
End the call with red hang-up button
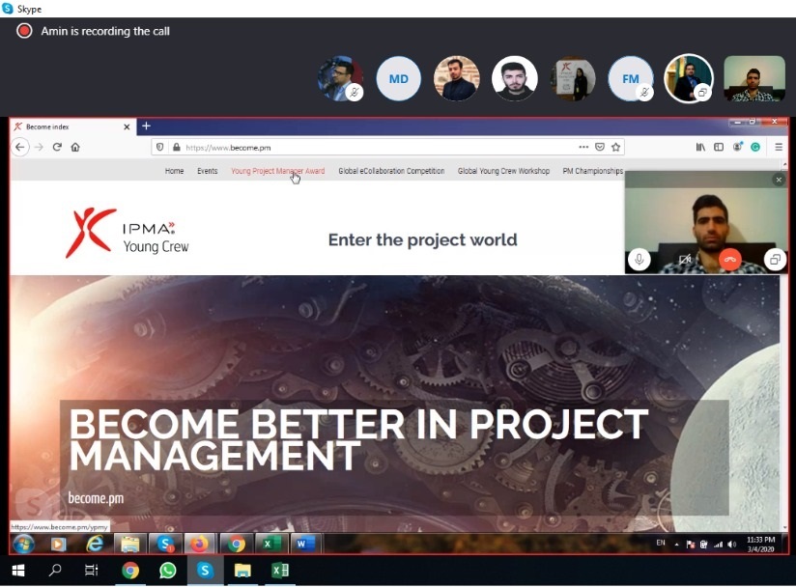[x=729, y=259]
